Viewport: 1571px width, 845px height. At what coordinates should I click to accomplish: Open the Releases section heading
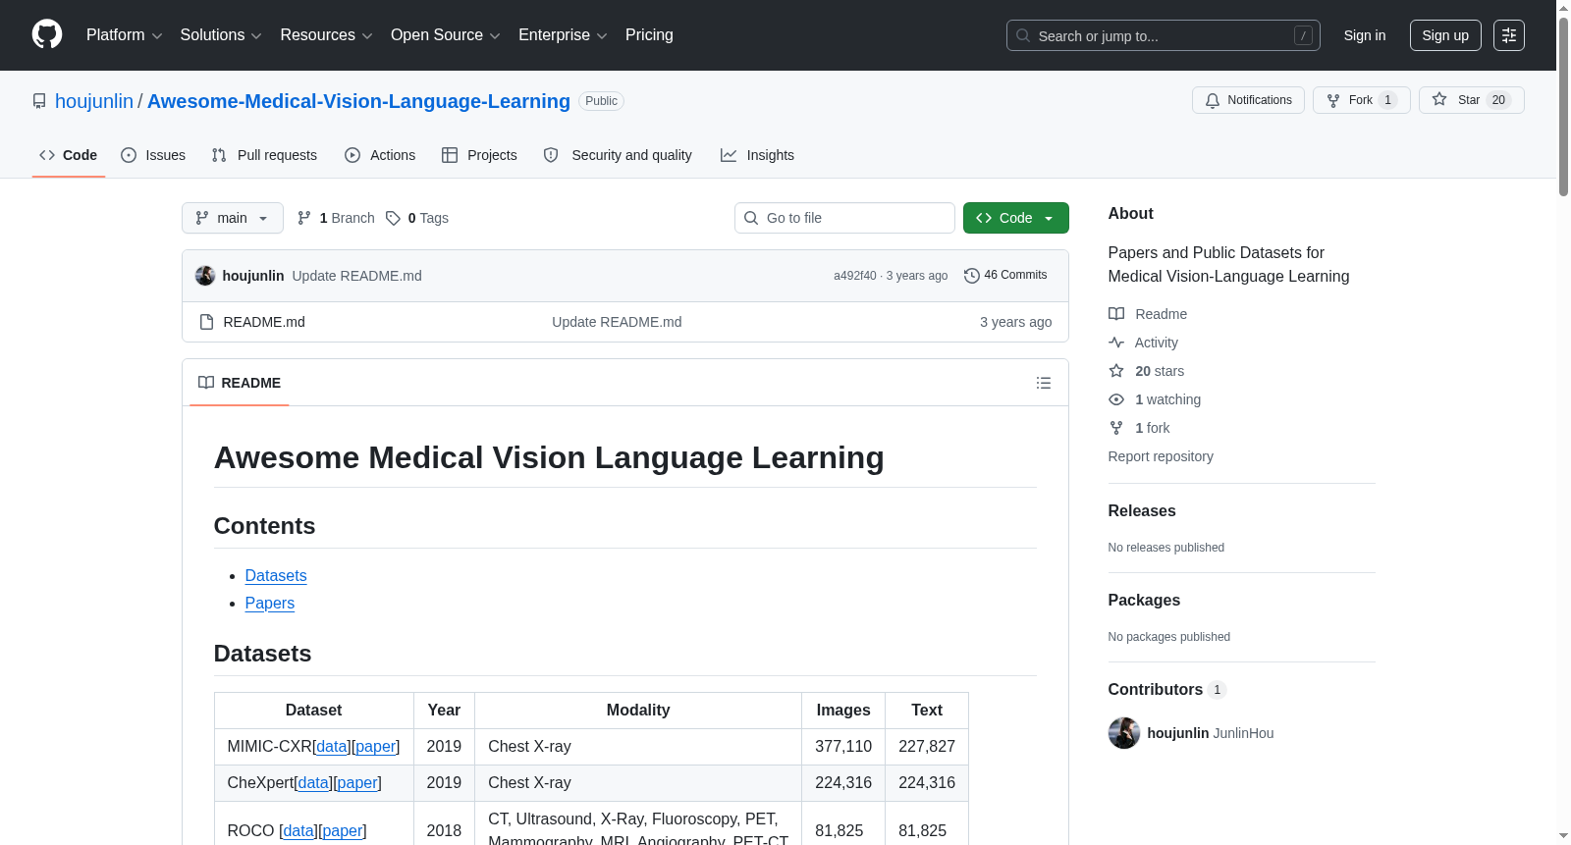[1142, 511]
